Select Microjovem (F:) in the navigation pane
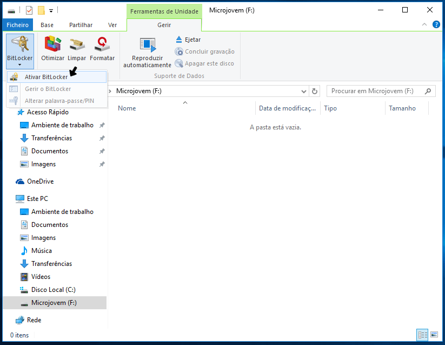Viewport: 445px width, 345px height. tap(54, 303)
